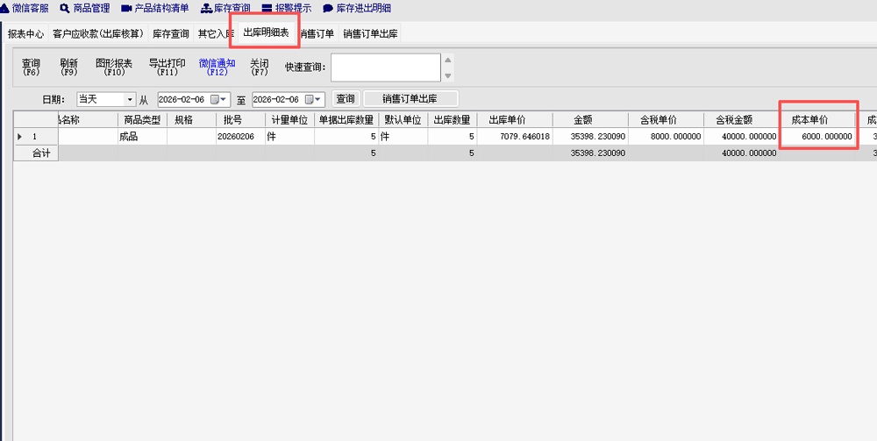The height and width of the screenshot is (441, 877).
Task: Open 产品结构清单 in the top toolbar
Action: [154, 8]
